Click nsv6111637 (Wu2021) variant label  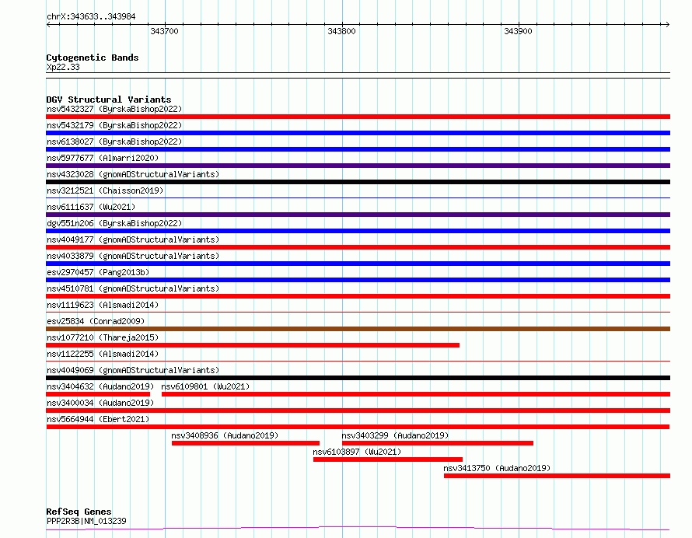(91, 207)
